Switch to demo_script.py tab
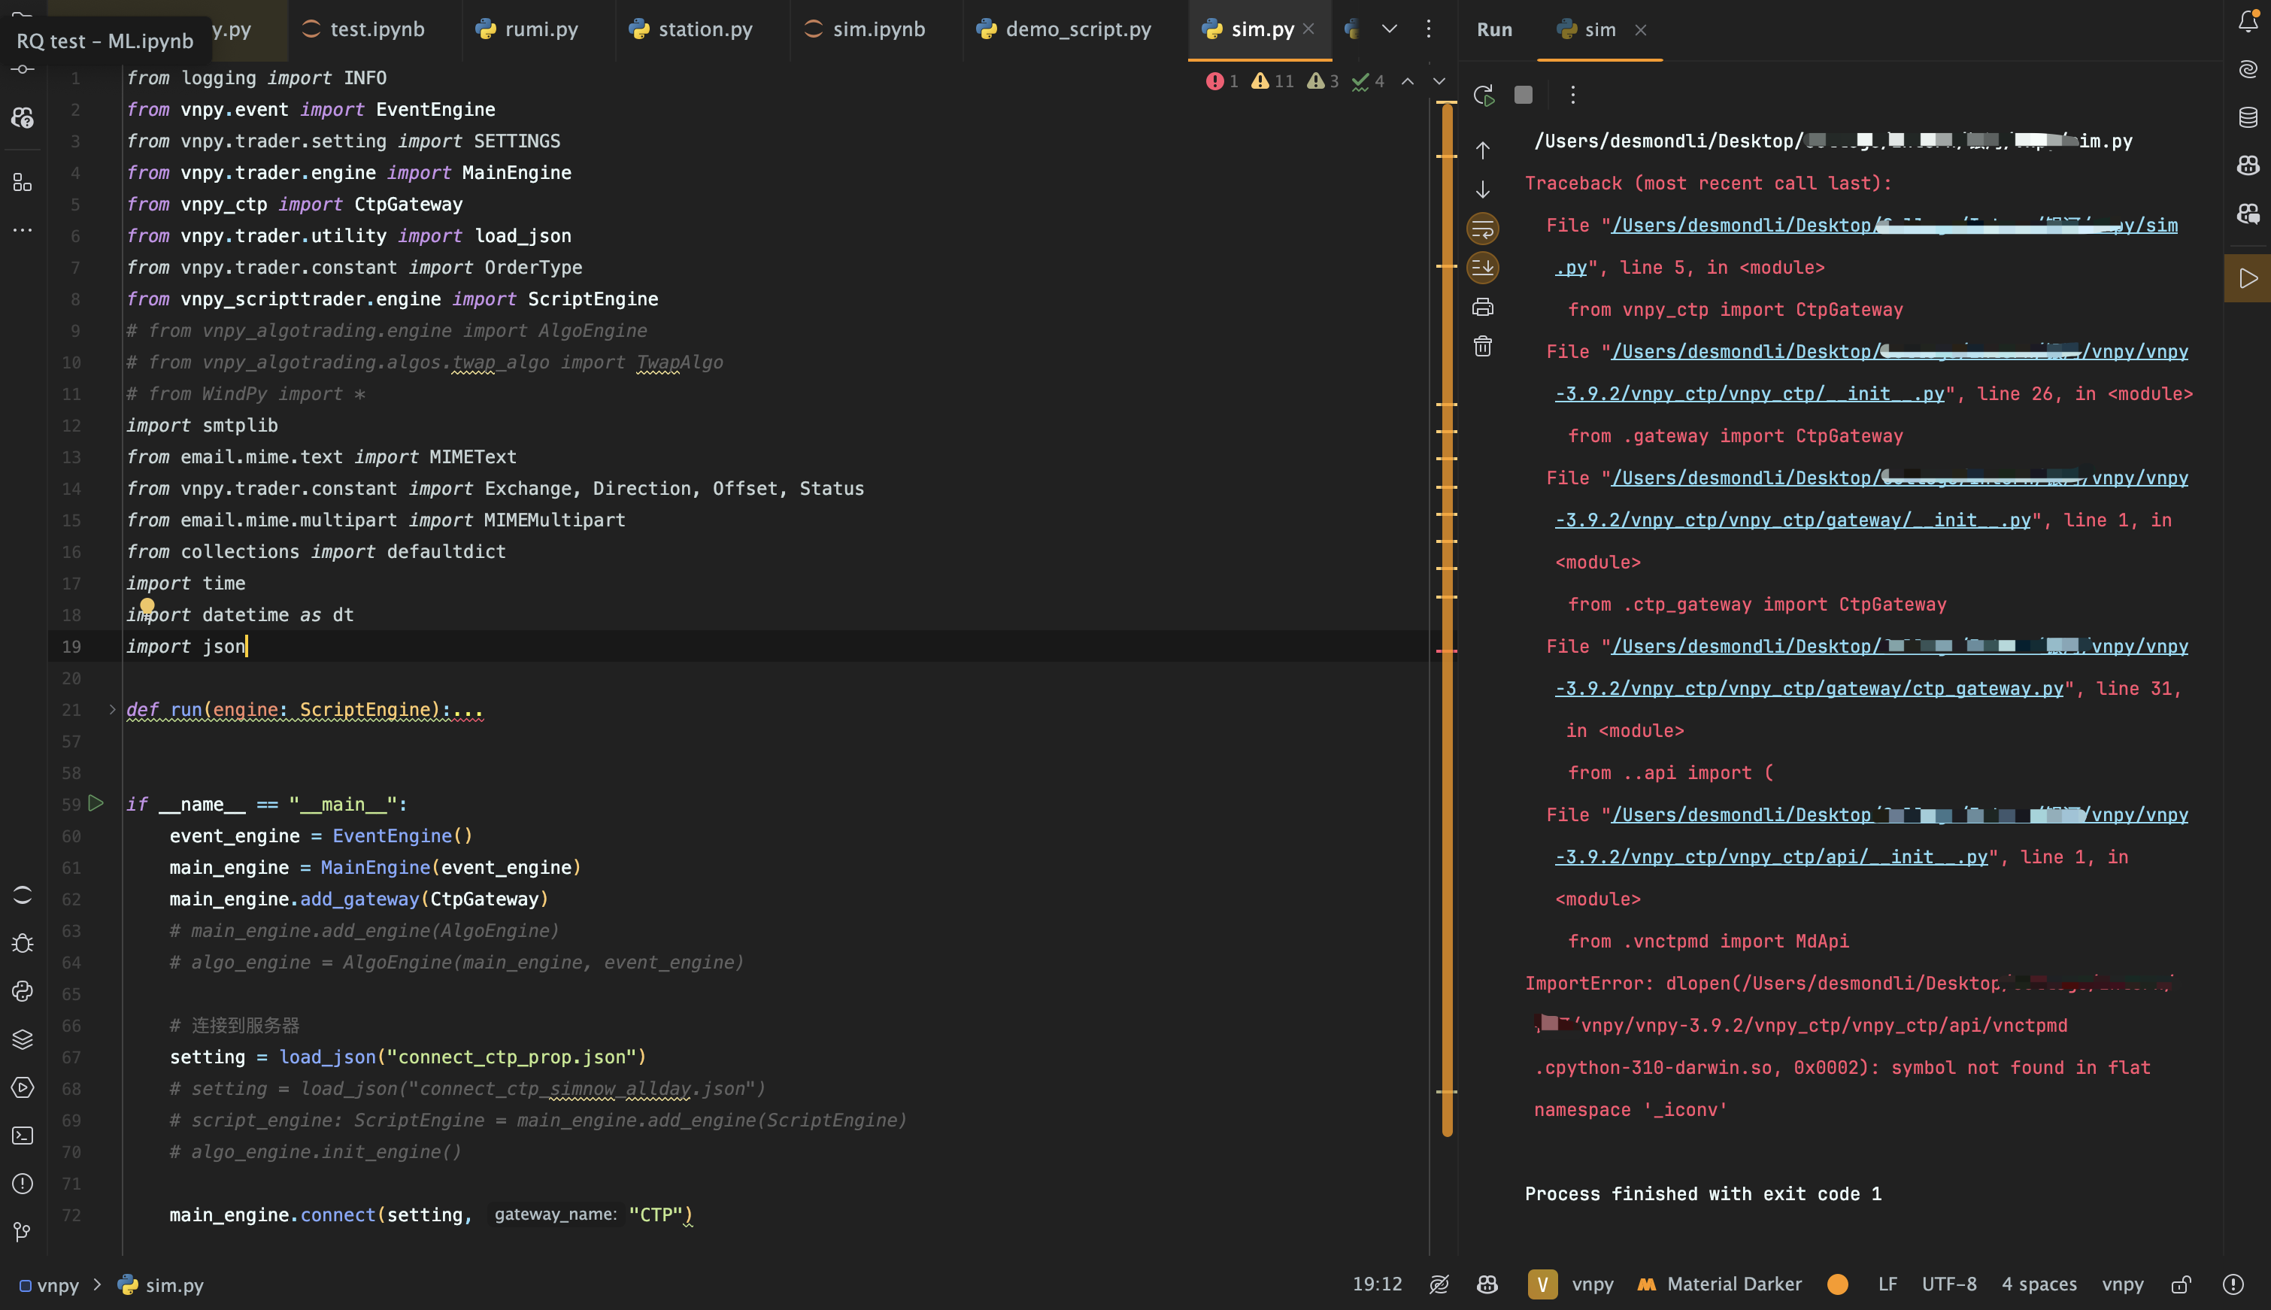This screenshot has width=2271, height=1310. (1063, 29)
